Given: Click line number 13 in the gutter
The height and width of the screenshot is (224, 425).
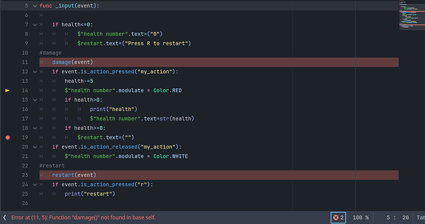Looking at the screenshot, I should 25,81.
